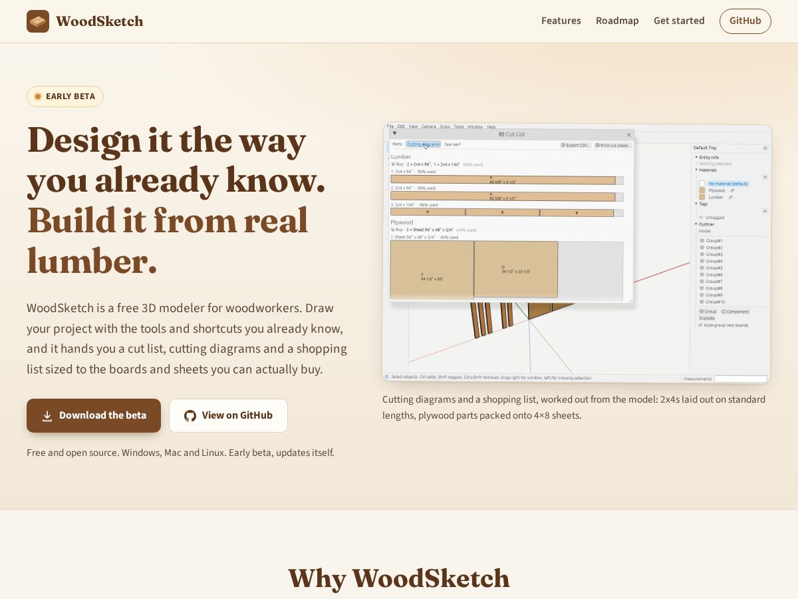This screenshot has width=798, height=599.
Task: Toggle visibility eye of the Untagged tag
Action: pos(701,218)
